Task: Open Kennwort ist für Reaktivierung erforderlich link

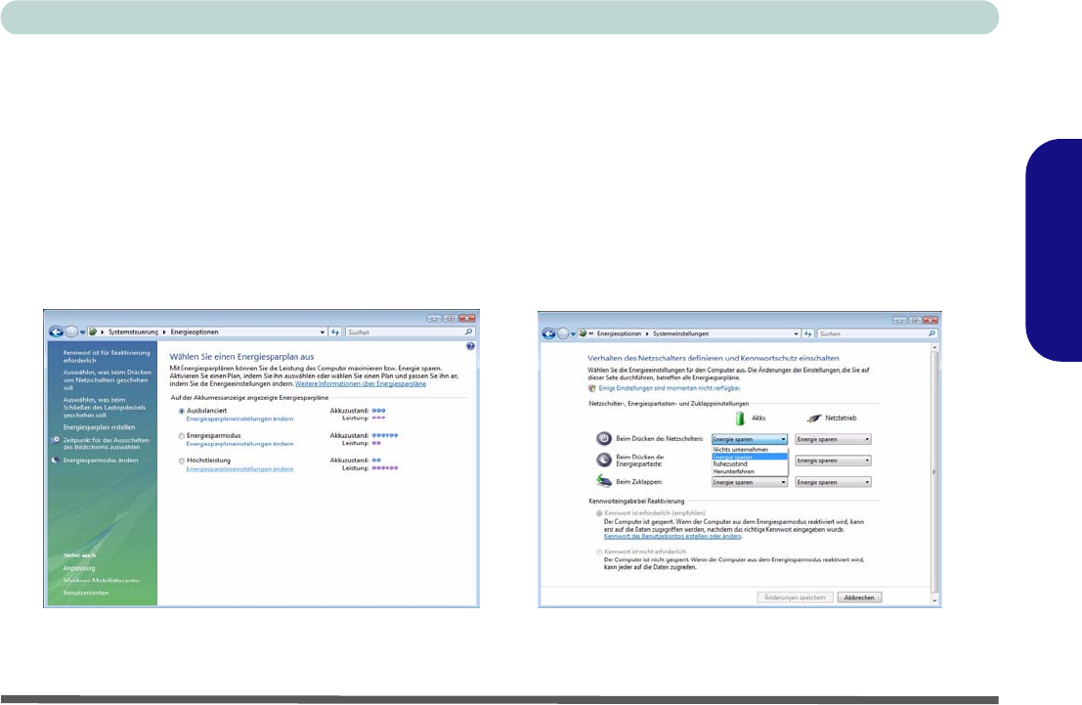Action: tap(107, 356)
